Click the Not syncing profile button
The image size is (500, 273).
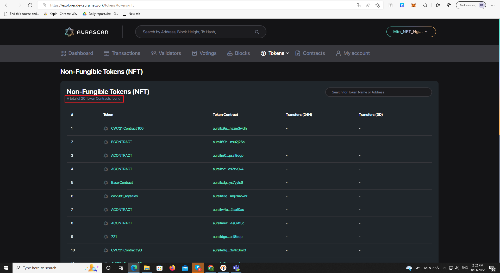471,5
